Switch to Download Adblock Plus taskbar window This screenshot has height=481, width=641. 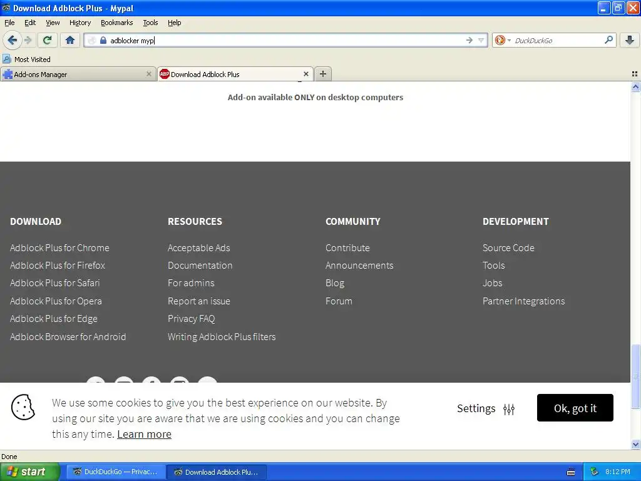pyautogui.click(x=217, y=472)
